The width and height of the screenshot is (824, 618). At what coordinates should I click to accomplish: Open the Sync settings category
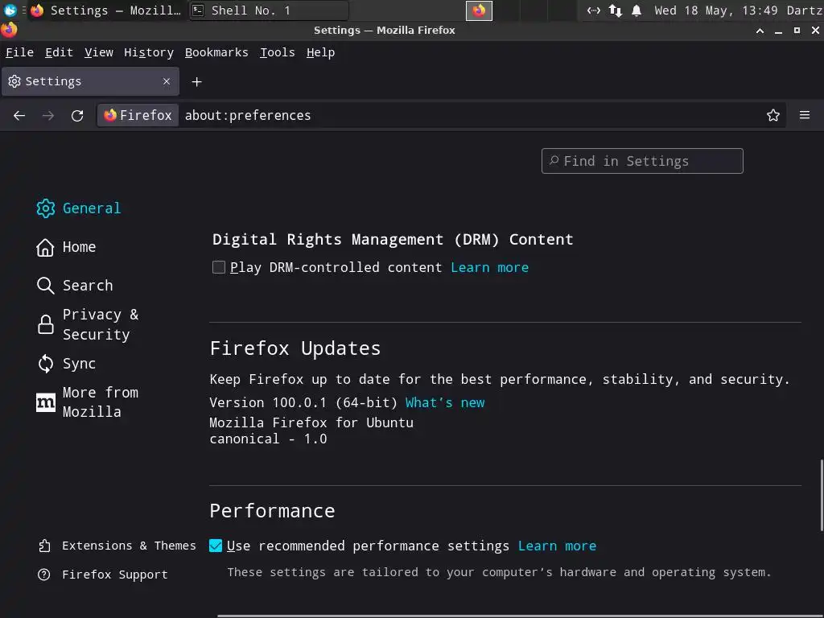coord(79,364)
